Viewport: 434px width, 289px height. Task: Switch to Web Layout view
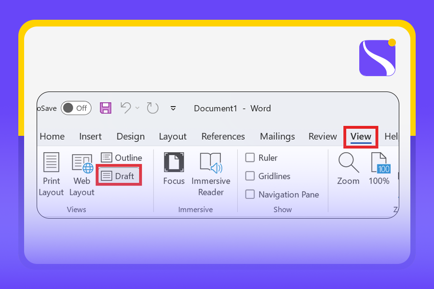click(82, 174)
